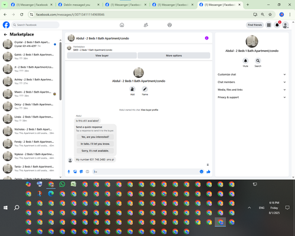Switch to the first Messenger browser tab
This screenshot has width=295, height=236.
tap(31, 5)
